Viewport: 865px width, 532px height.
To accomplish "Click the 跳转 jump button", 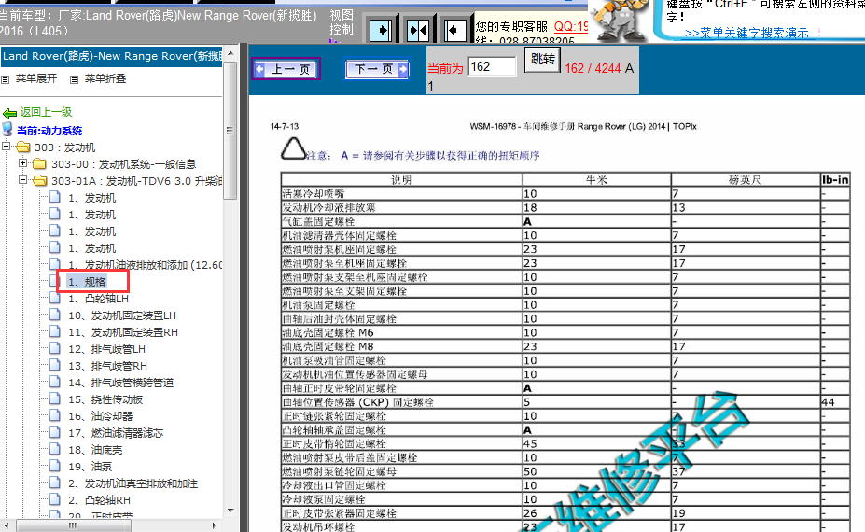I will click(542, 59).
